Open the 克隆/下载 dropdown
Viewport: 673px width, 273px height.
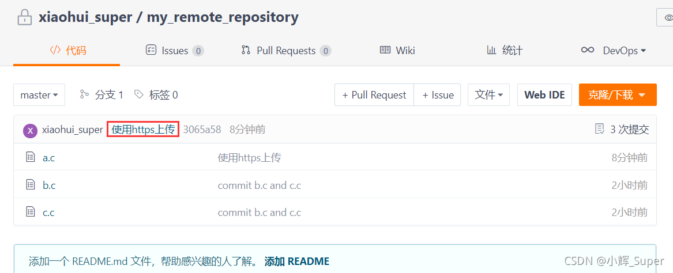point(618,94)
